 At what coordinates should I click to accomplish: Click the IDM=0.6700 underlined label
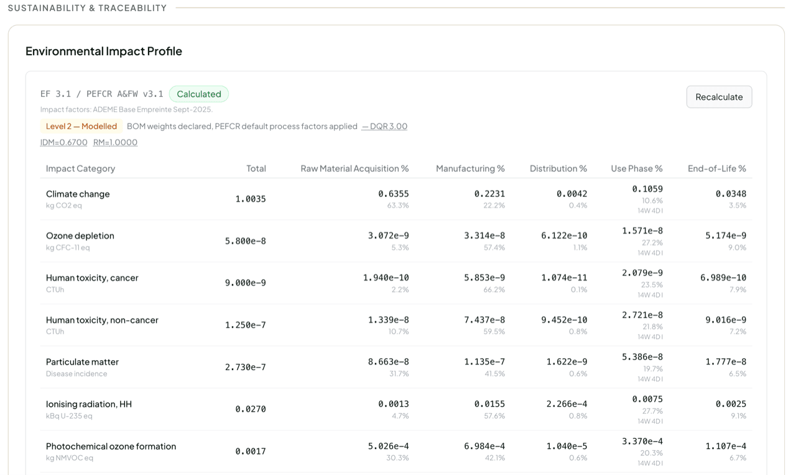click(x=64, y=142)
